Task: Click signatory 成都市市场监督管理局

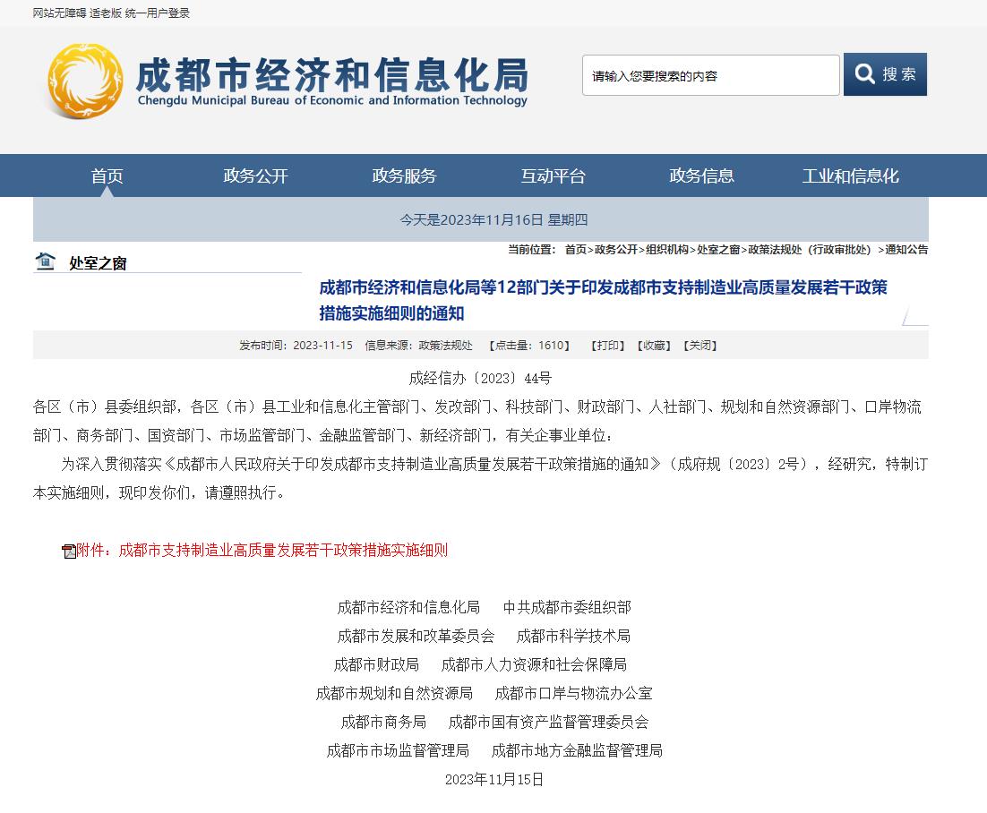Action: tap(398, 750)
